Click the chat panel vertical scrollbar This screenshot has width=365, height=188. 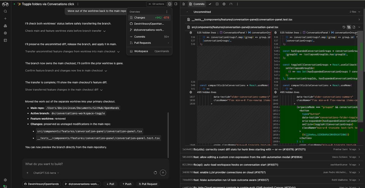click(x=168, y=135)
